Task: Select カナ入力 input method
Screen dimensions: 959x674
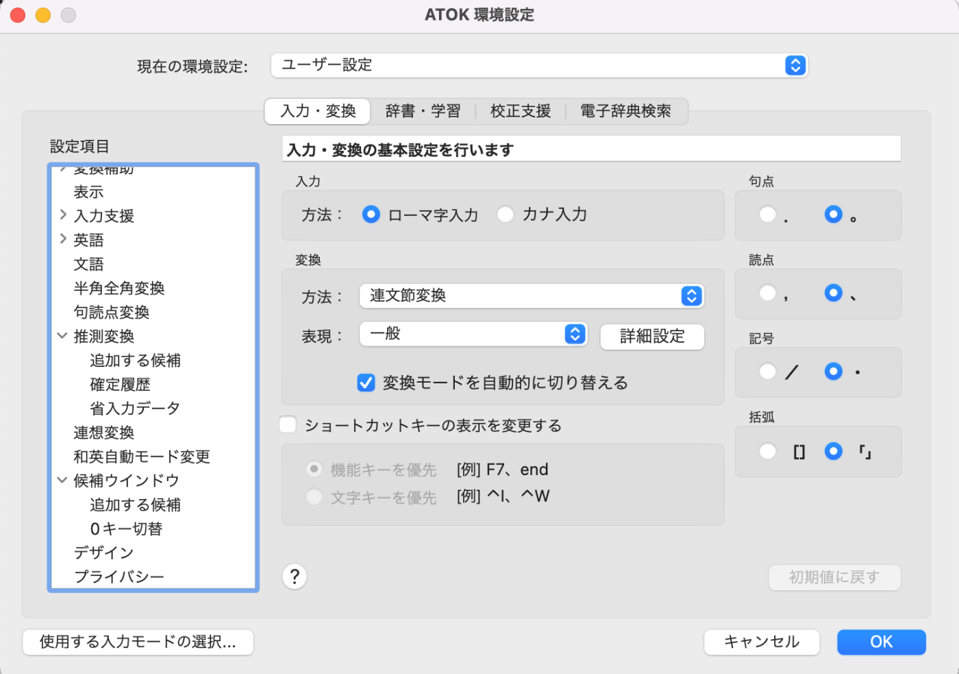Action: coord(506,215)
